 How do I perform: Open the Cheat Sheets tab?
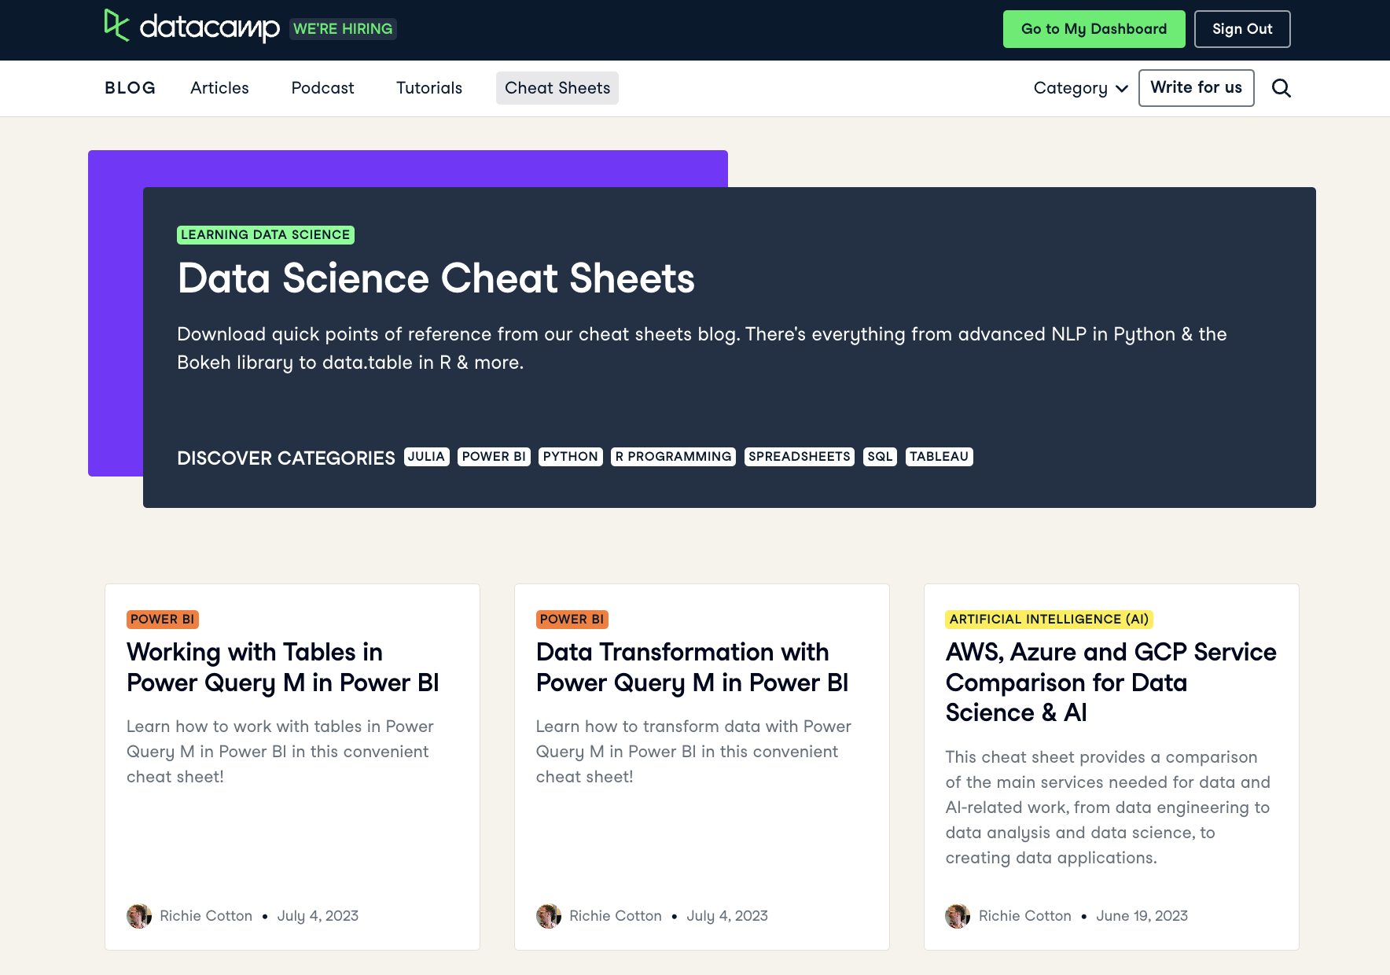[x=557, y=88]
